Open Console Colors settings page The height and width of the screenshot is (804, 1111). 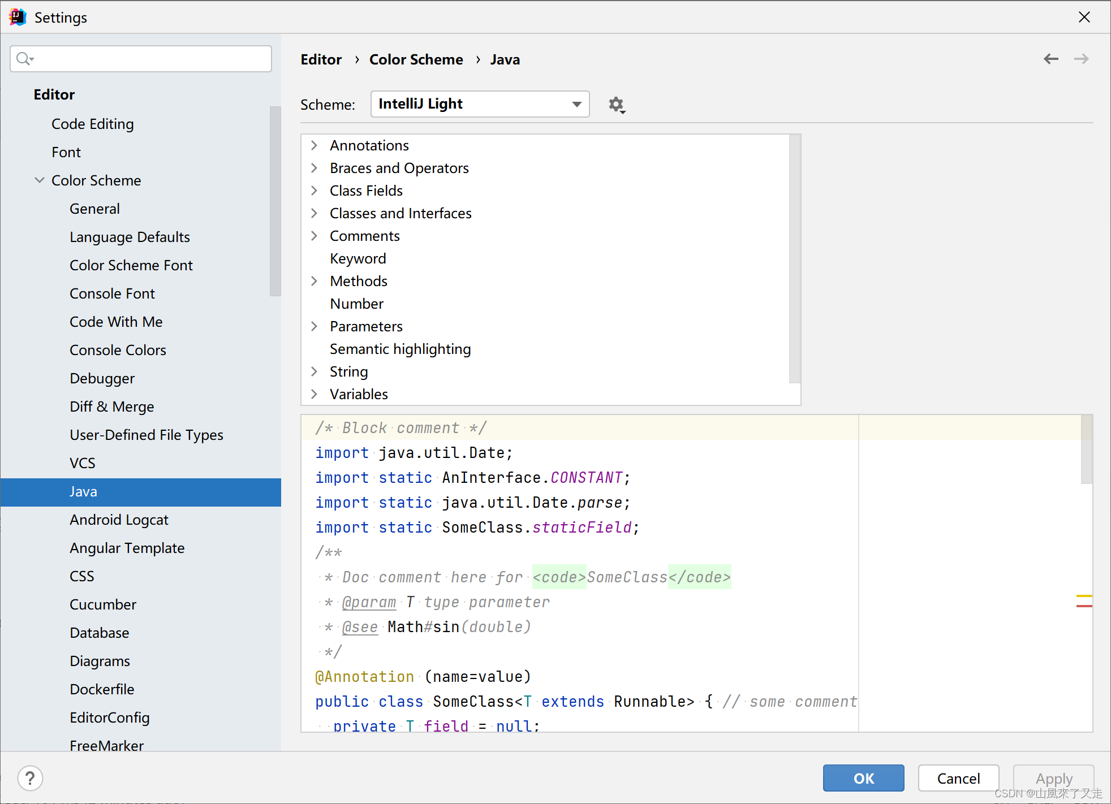[118, 350]
